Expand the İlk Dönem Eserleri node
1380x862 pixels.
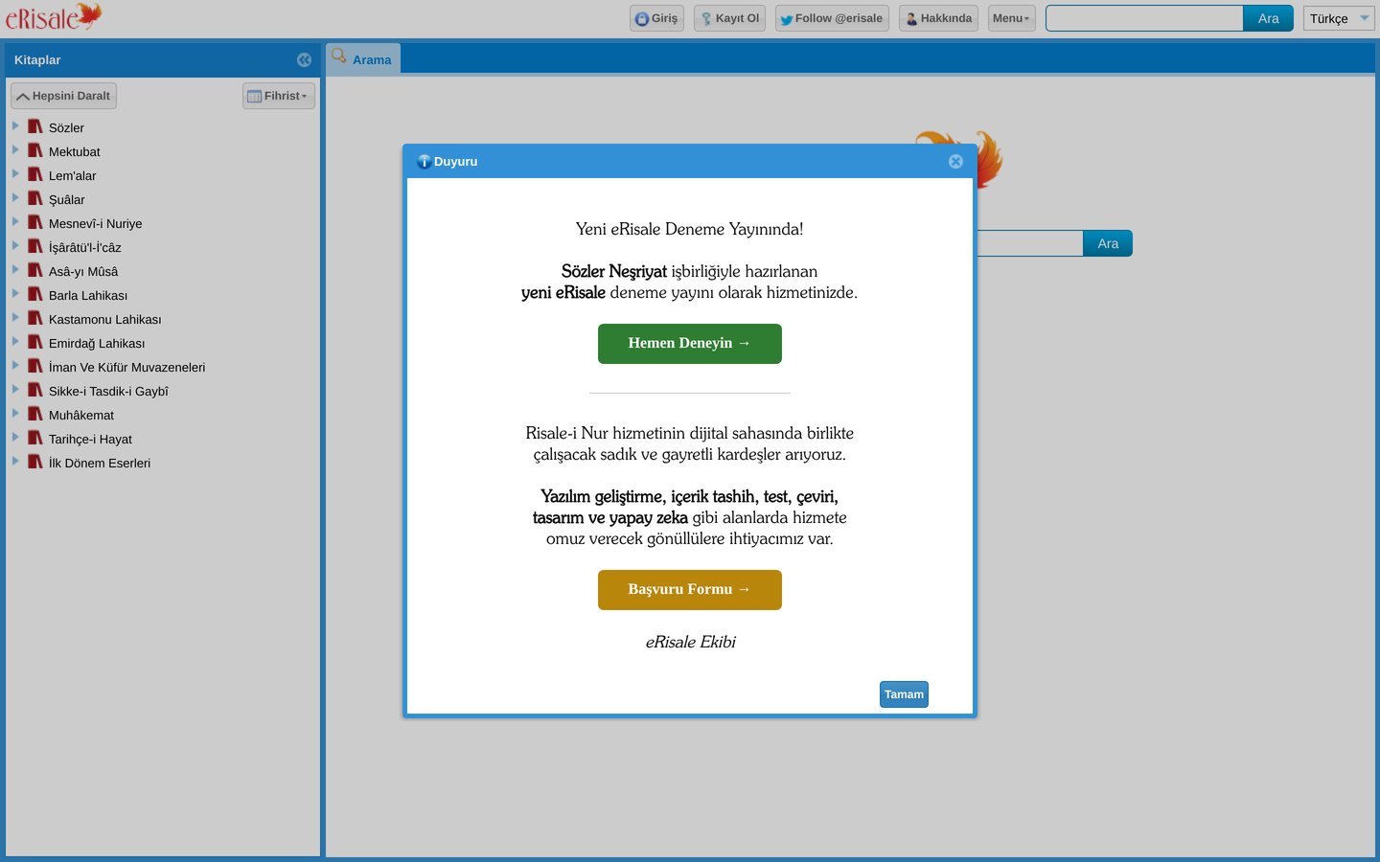pos(15,461)
